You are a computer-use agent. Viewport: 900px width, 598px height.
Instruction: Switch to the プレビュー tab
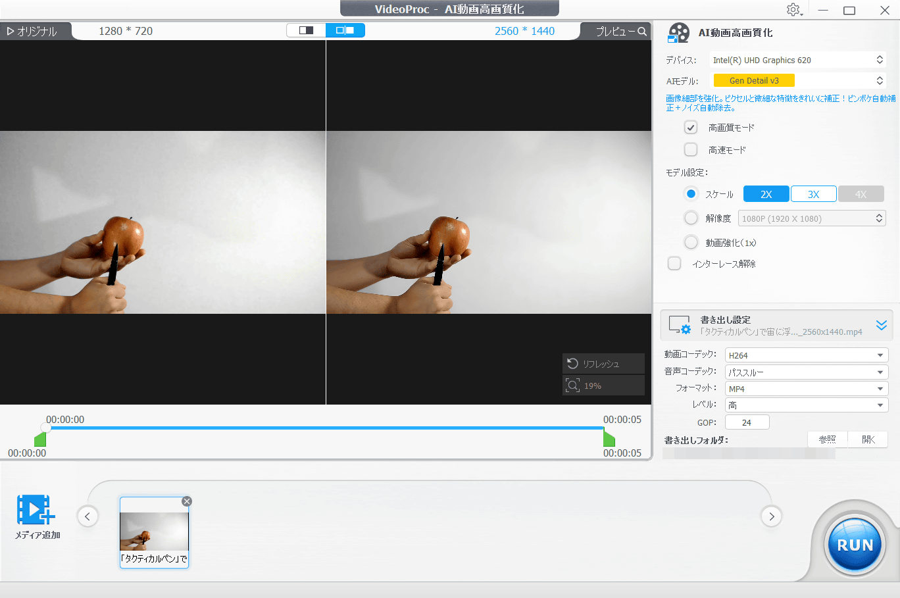coord(620,31)
